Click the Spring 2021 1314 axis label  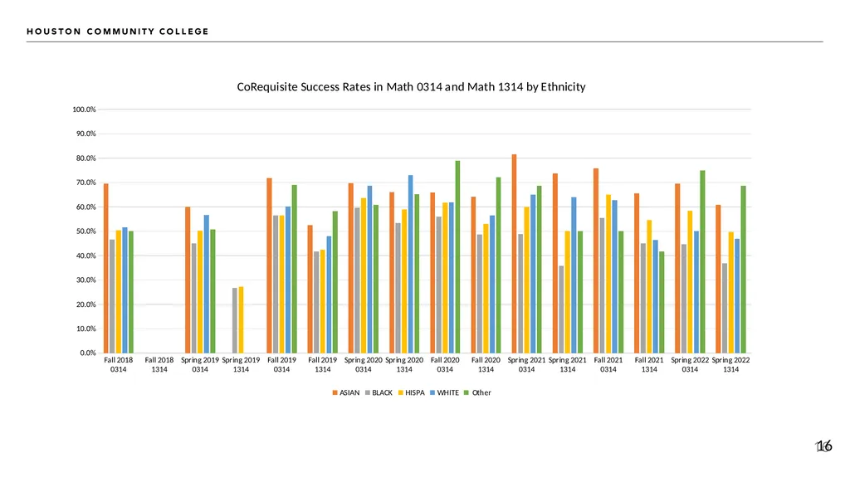(568, 365)
